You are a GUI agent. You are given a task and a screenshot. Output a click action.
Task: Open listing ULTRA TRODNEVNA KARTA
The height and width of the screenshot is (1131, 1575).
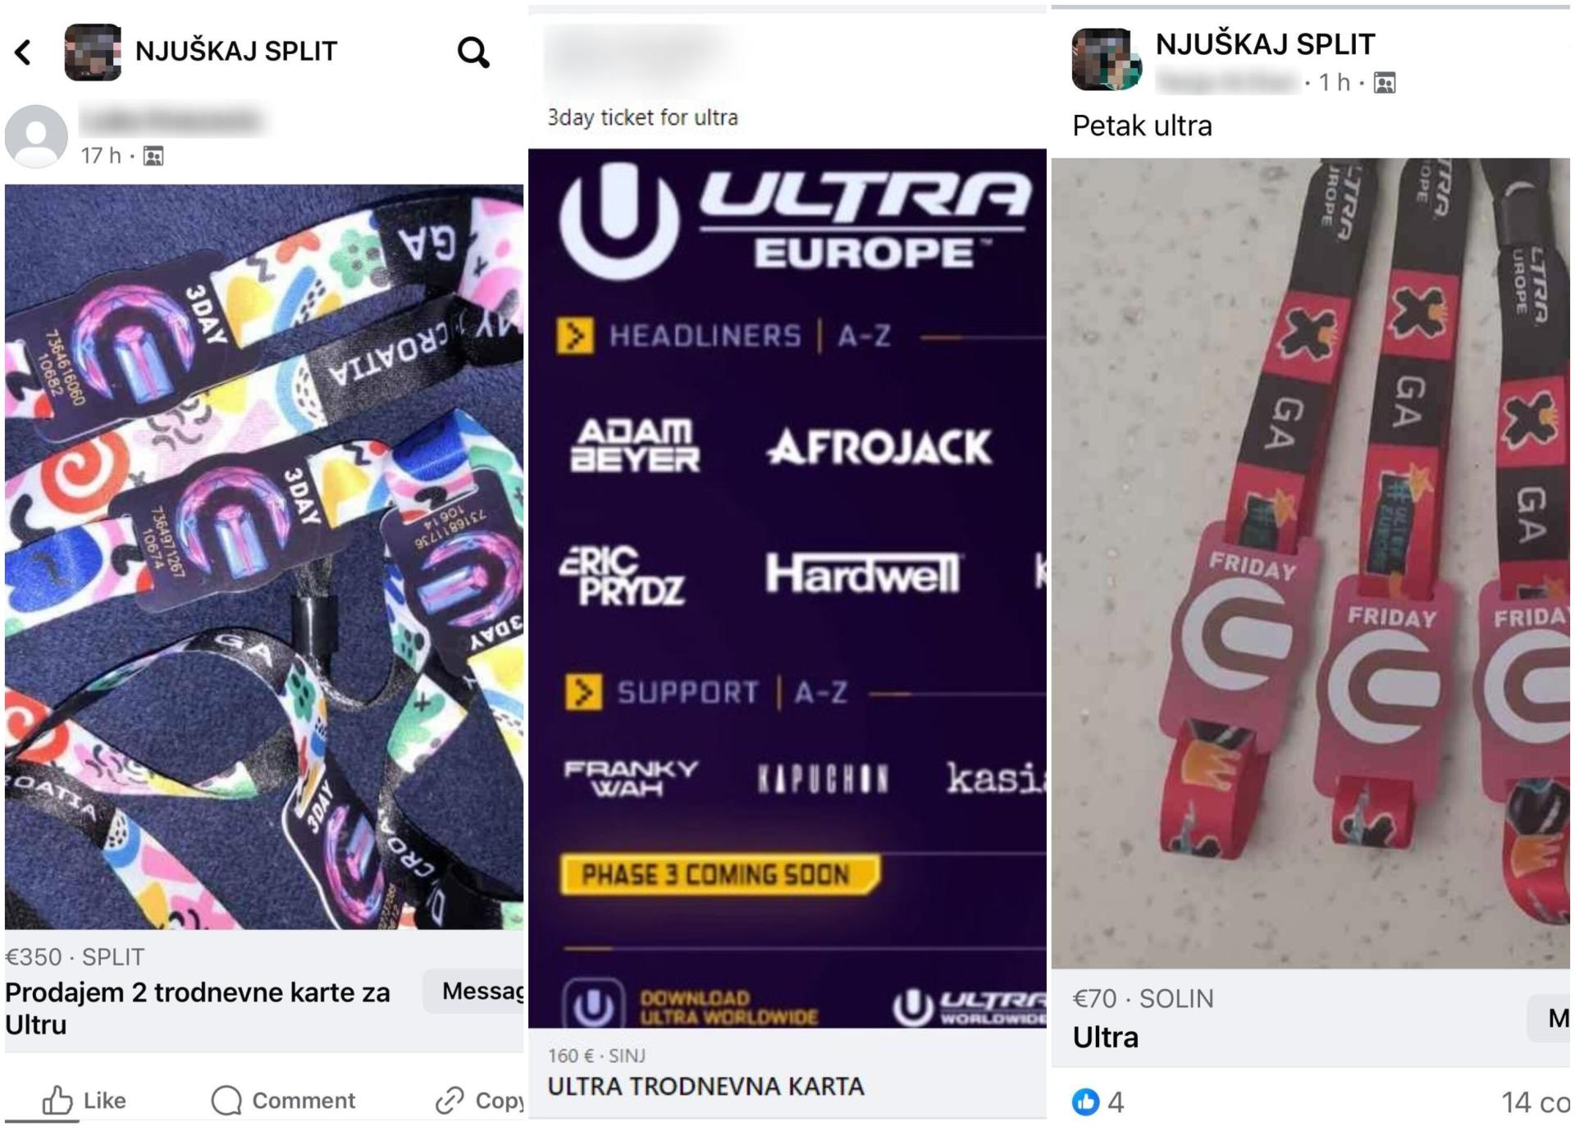pos(705,1086)
